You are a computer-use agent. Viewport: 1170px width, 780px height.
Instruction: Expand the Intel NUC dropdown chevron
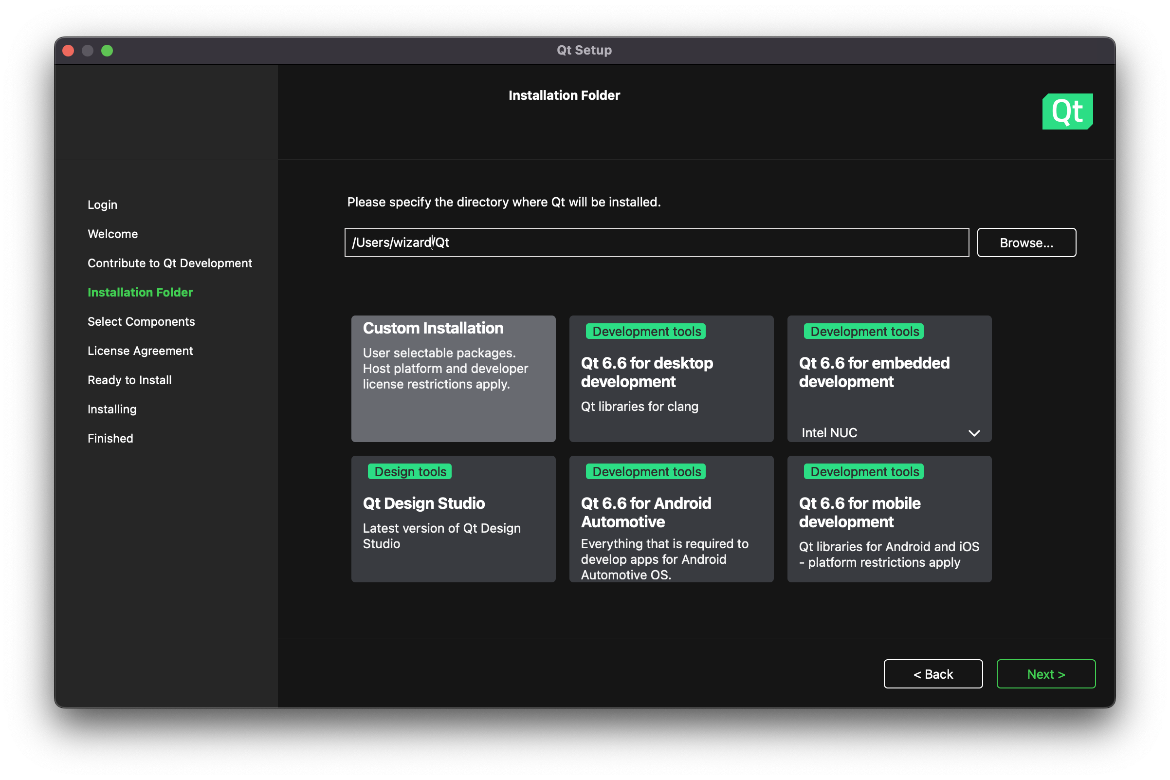973,433
